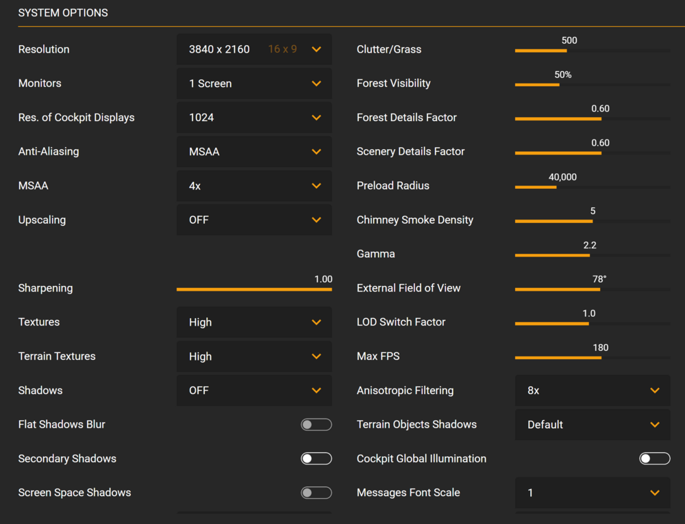Expand the Messages Font Scale dropdown
Viewport: 685px width, 524px height.
point(593,493)
